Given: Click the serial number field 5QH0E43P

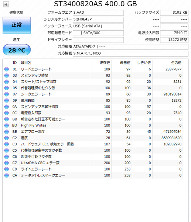Looking at the screenshot, I should pyautogui.click(x=98, y=19).
